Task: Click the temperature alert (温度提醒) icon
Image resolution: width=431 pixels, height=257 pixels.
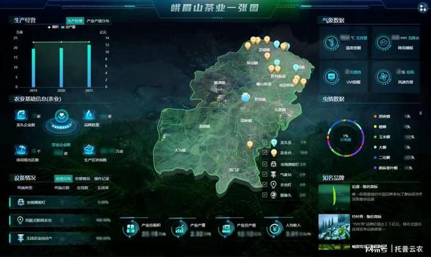Action: click(332, 43)
